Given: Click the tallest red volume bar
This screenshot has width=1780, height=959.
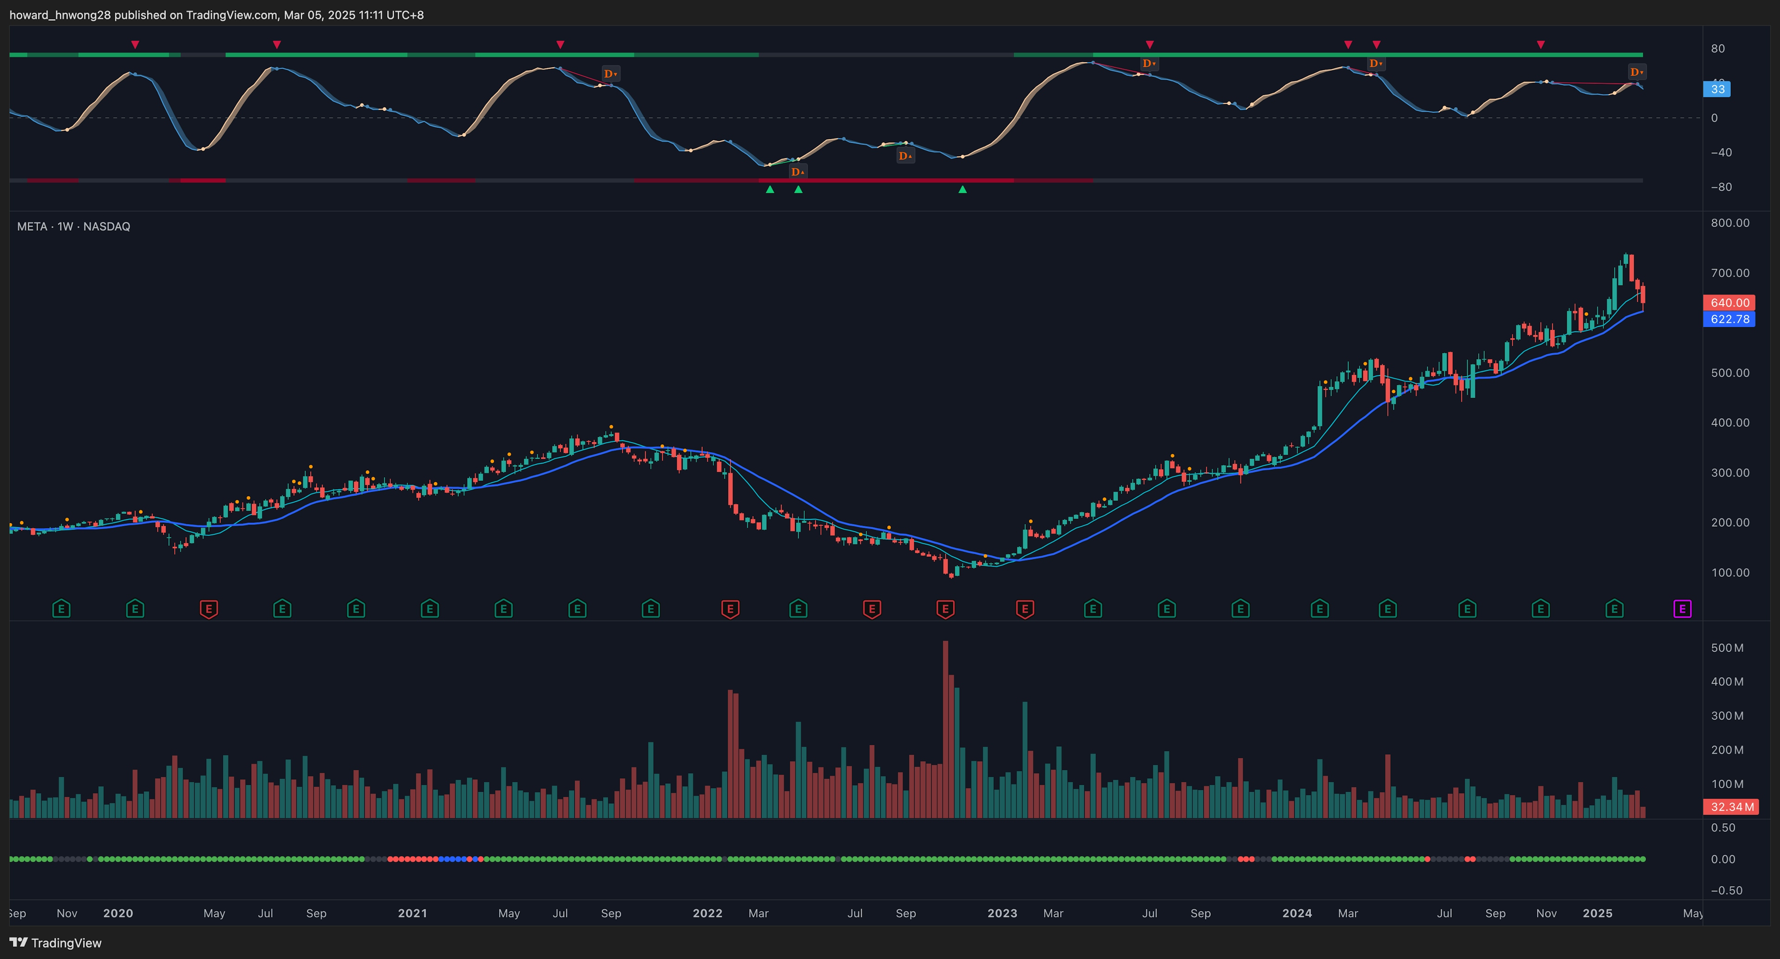Looking at the screenshot, I should (945, 729).
